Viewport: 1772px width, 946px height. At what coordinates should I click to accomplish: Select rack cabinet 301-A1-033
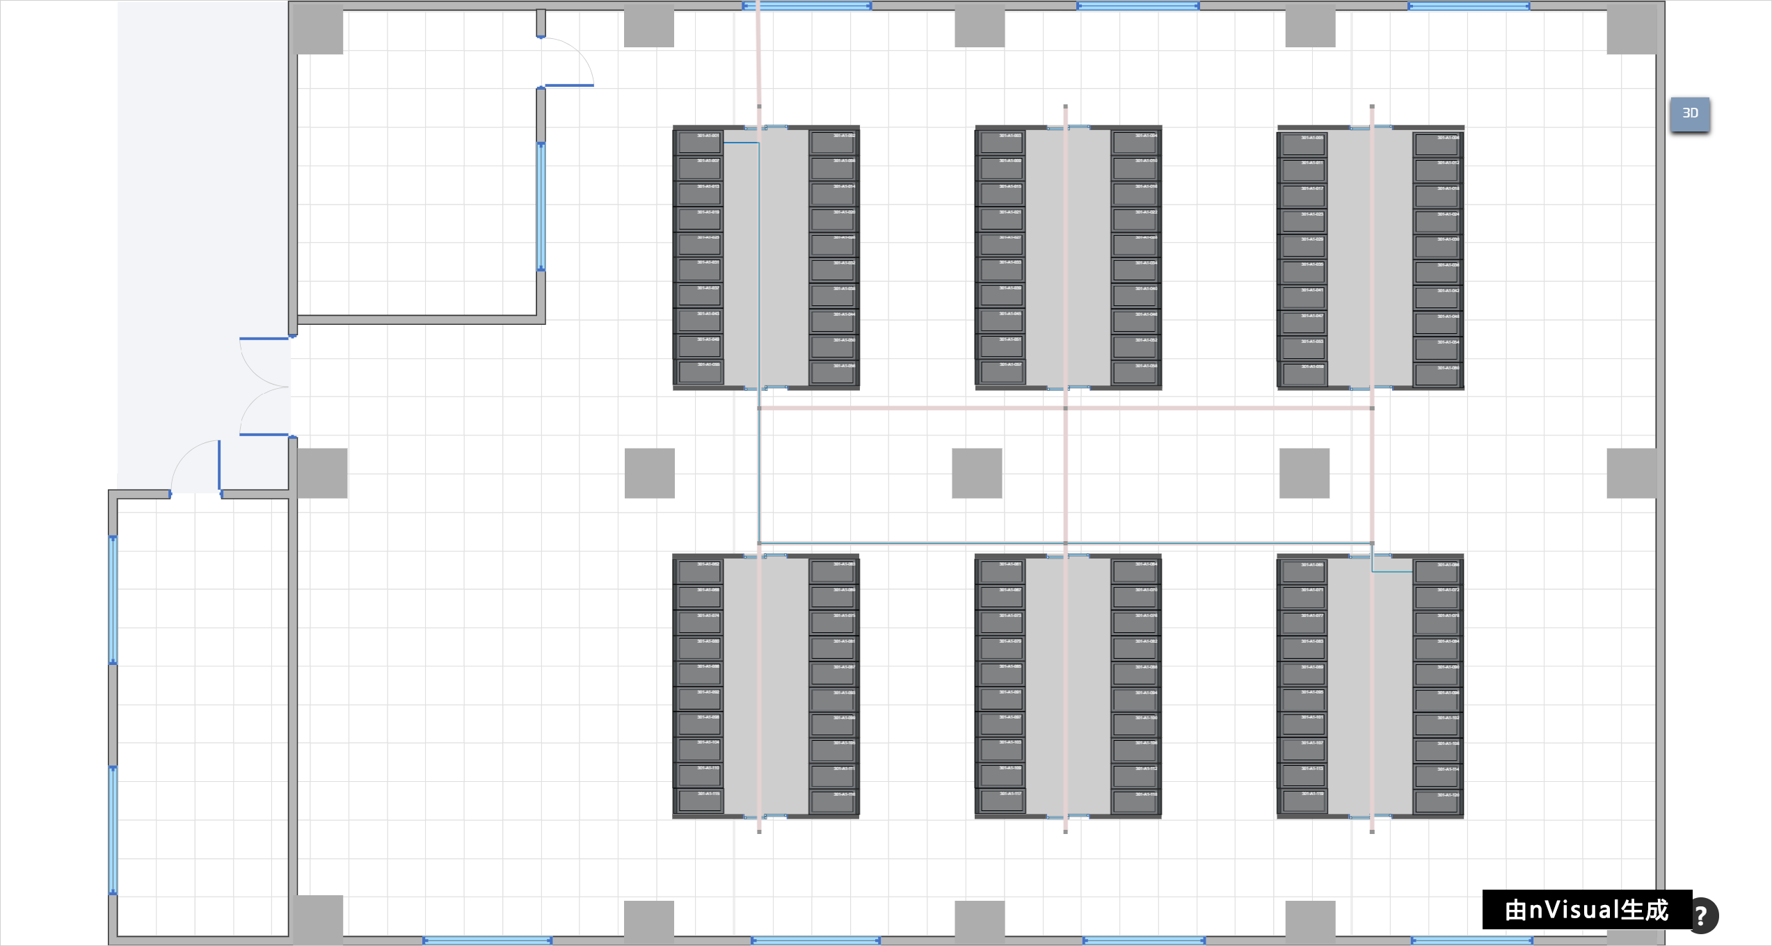pos(1002,269)
